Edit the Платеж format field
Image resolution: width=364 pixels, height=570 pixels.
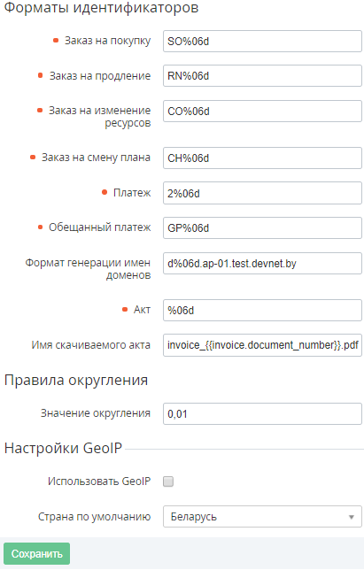[262, 193]
